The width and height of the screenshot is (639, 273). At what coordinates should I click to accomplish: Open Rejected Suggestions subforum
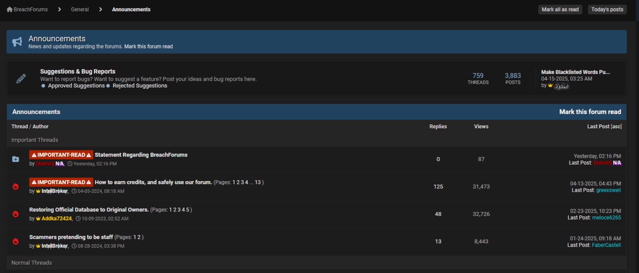point(140,86)
